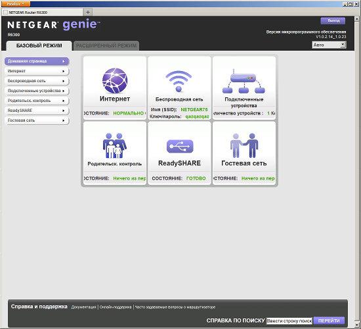Open Родительск. контроль in the sidebar menu
This screenshot has height=329, width=361.
(37, 101)
